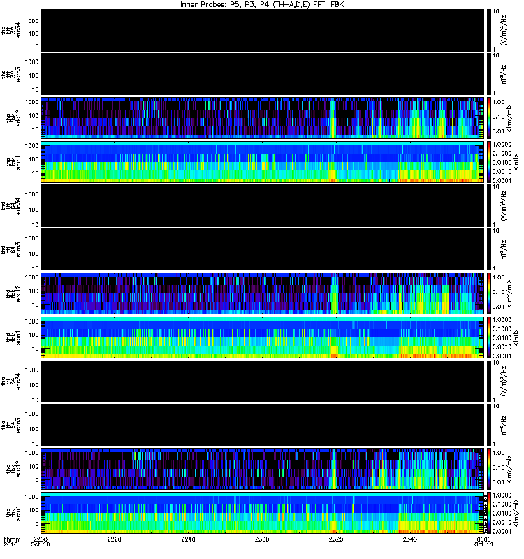
Task: Click the color bar beside thd fbk scm1
Action: click(x=488, y=337)
